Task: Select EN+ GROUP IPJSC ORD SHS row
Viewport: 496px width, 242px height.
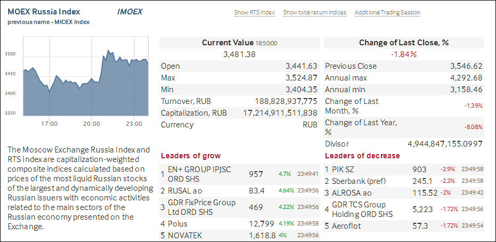Action: (200, 174)
